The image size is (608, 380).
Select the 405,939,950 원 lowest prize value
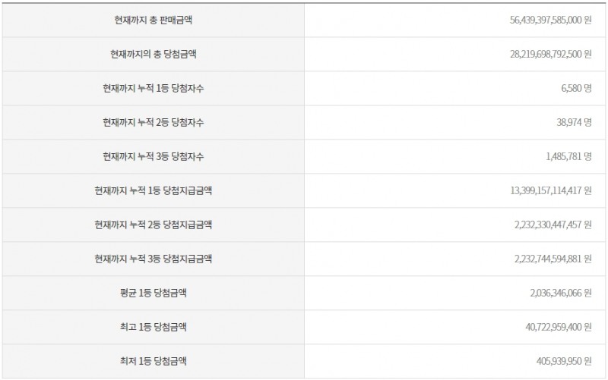tap(560, 361)
